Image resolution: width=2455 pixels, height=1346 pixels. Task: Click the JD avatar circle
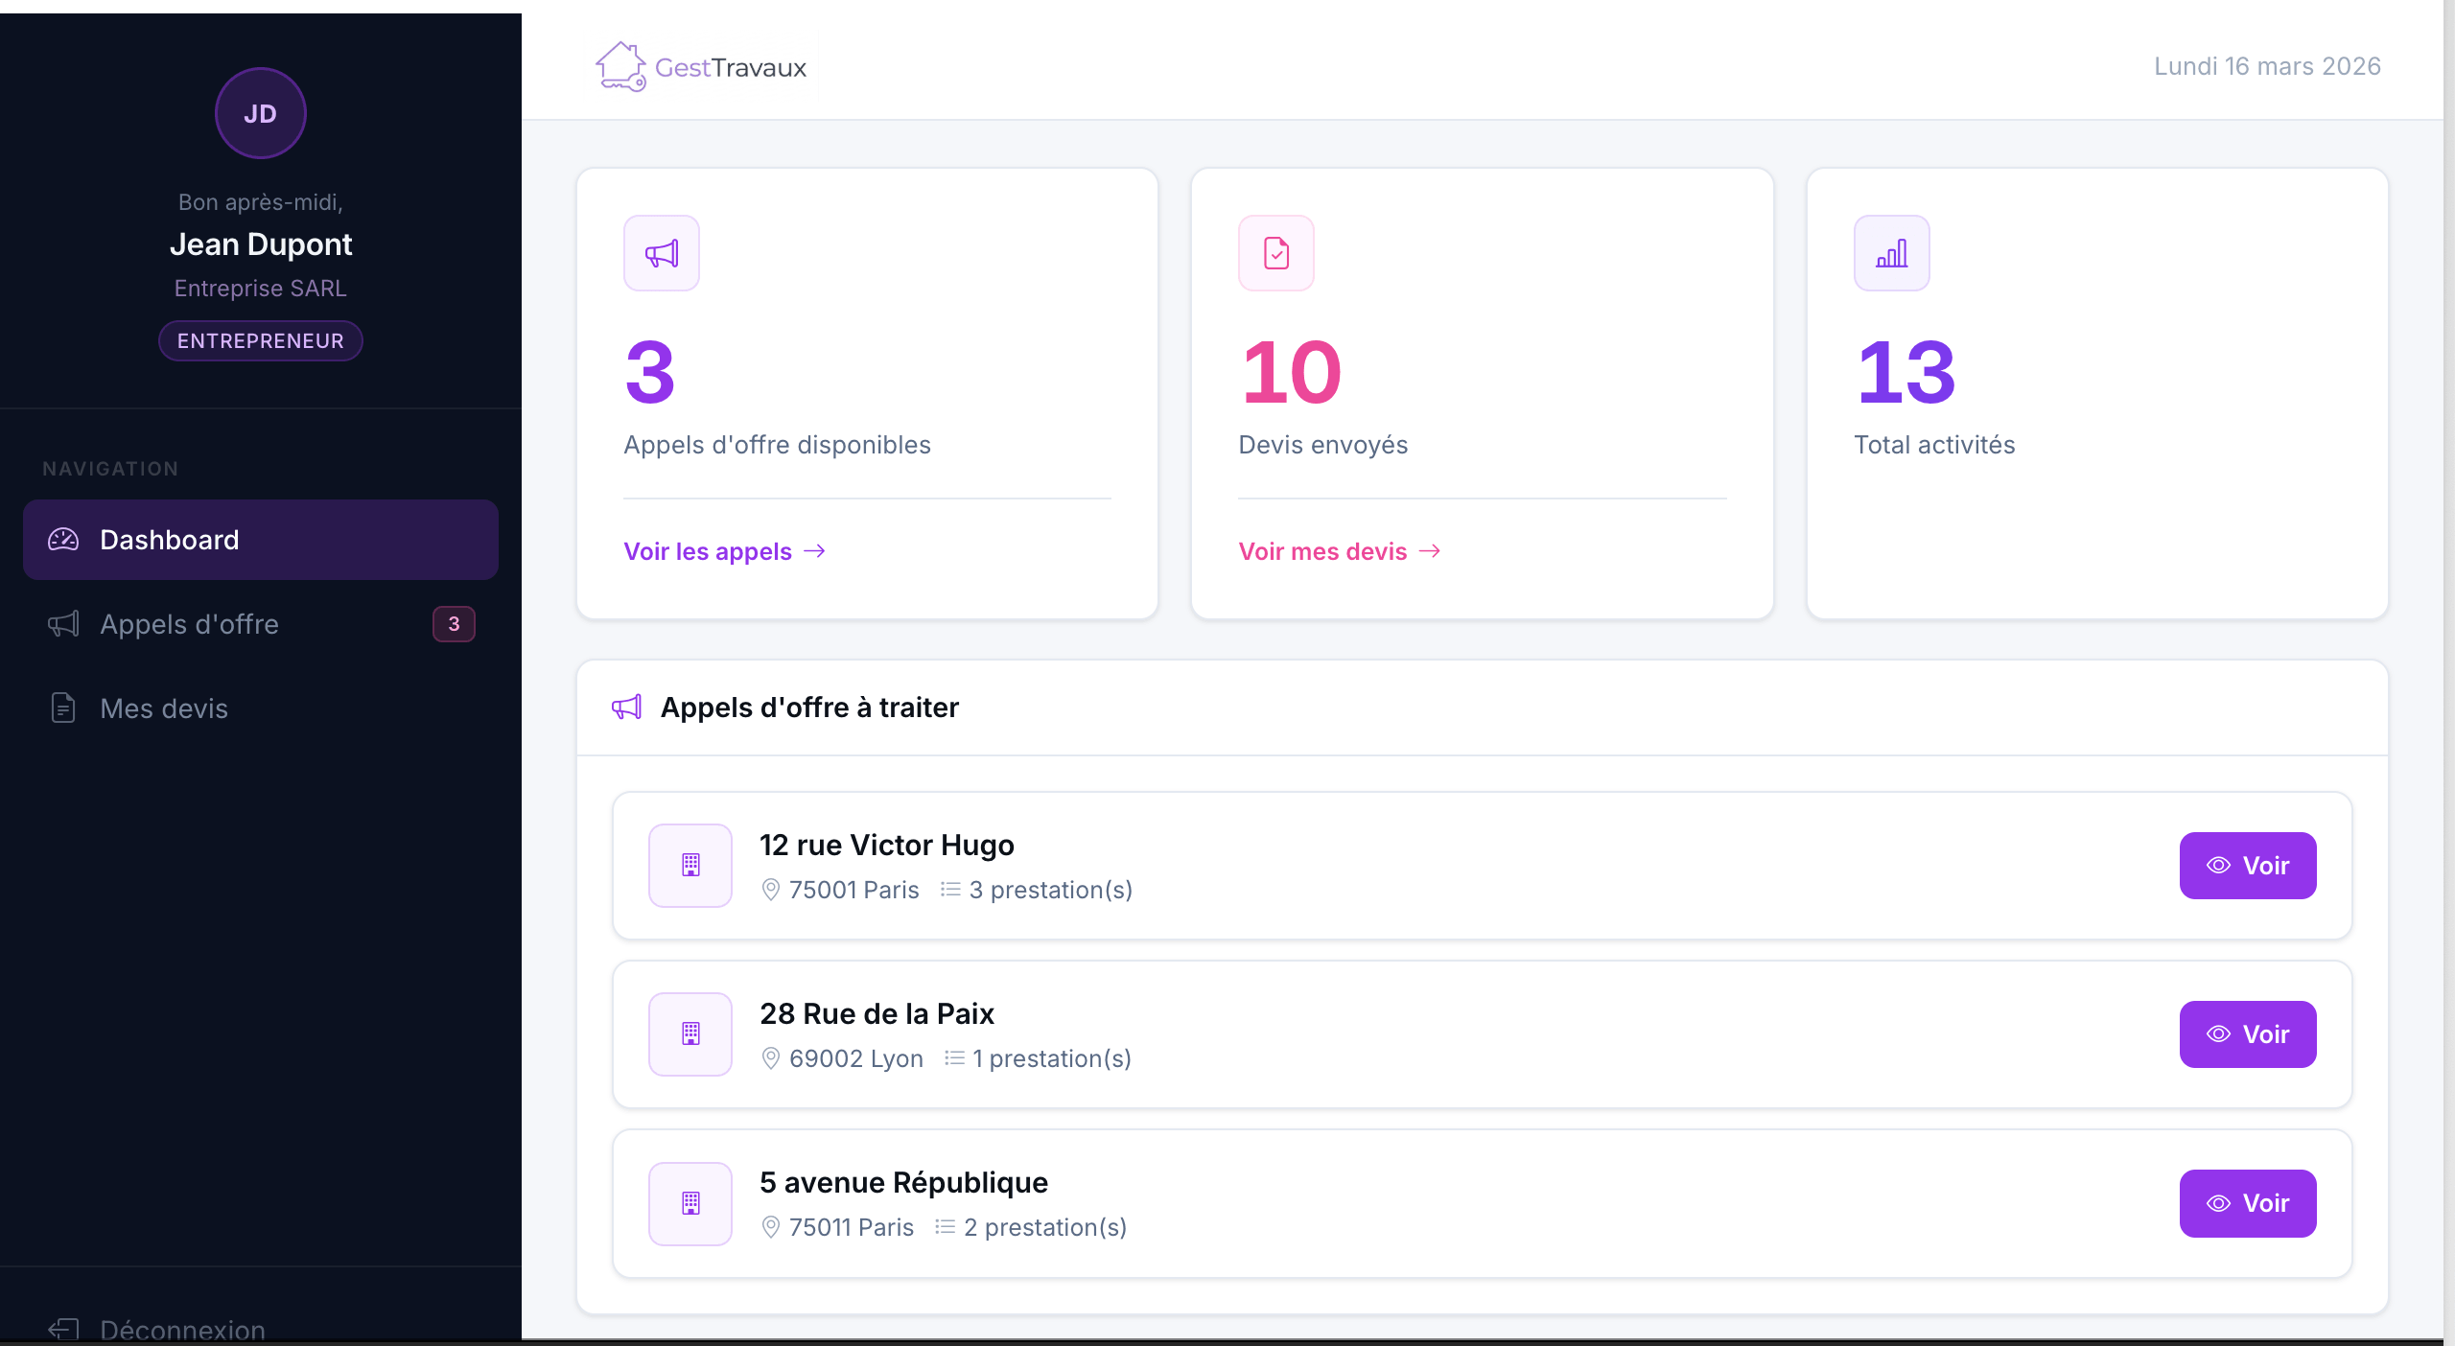click(260, 113)
